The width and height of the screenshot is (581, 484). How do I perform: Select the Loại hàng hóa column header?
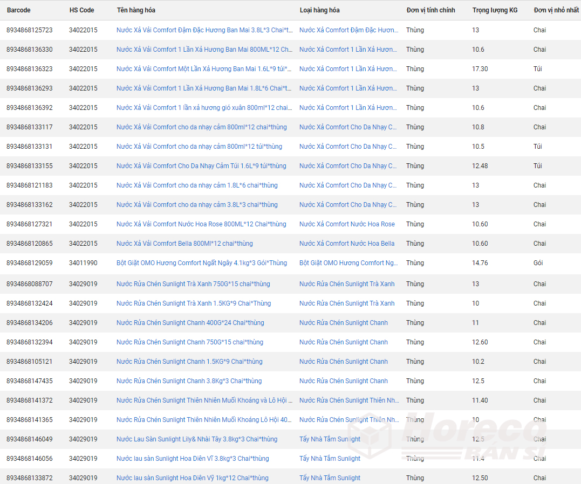pos(319,10)
